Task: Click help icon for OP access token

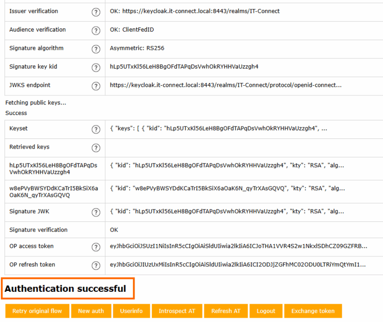Action: pyautogui.click(x=96, y=247)
